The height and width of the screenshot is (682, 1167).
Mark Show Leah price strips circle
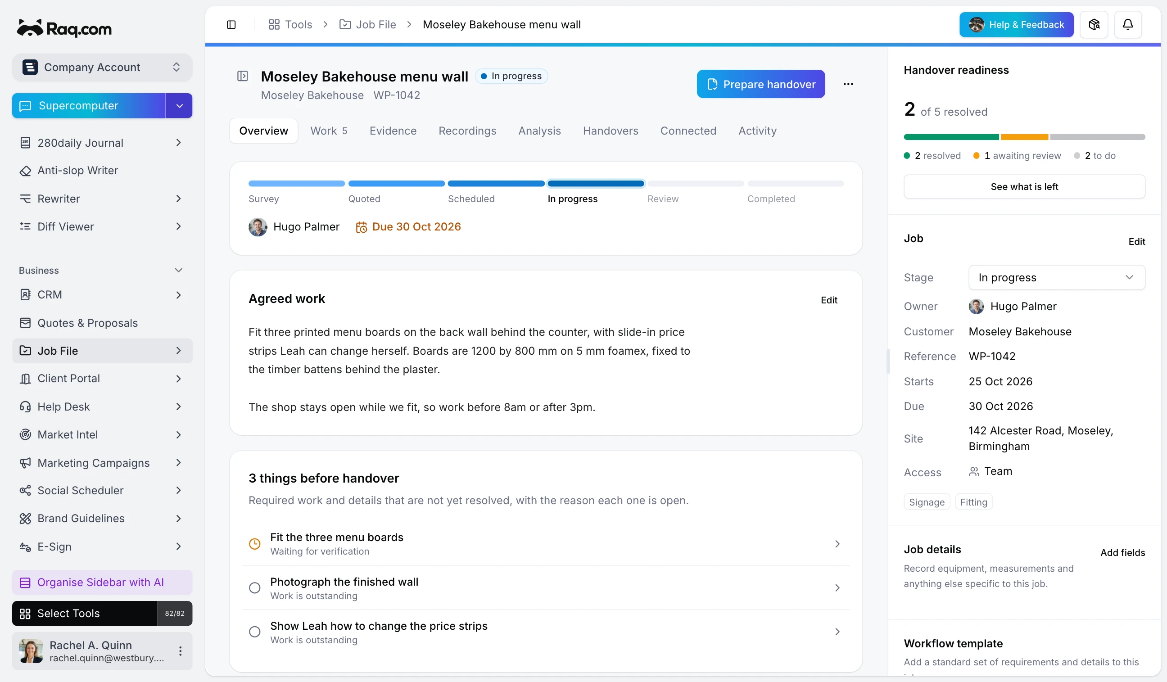(x=255, y=632)
